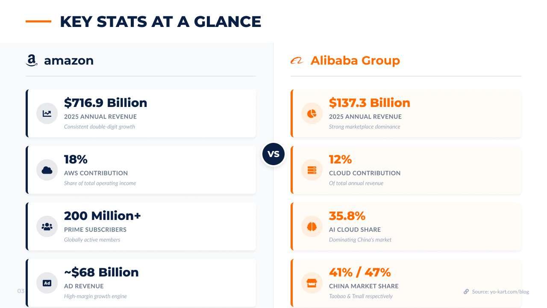
Task: Select the $716.9 Billion revenue figure
Action: (106, 103)
